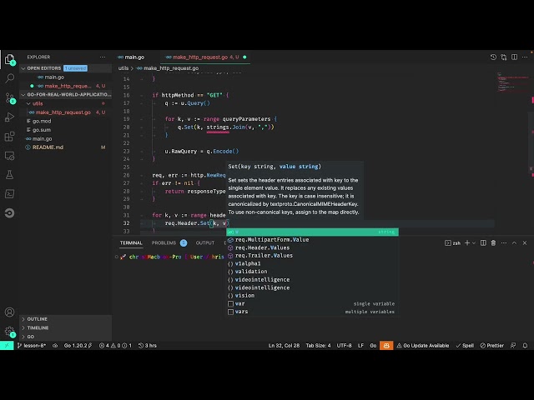Open the notifications bell in status bar
The width and height of the screenshot is (534, 400).
[525, 346]
